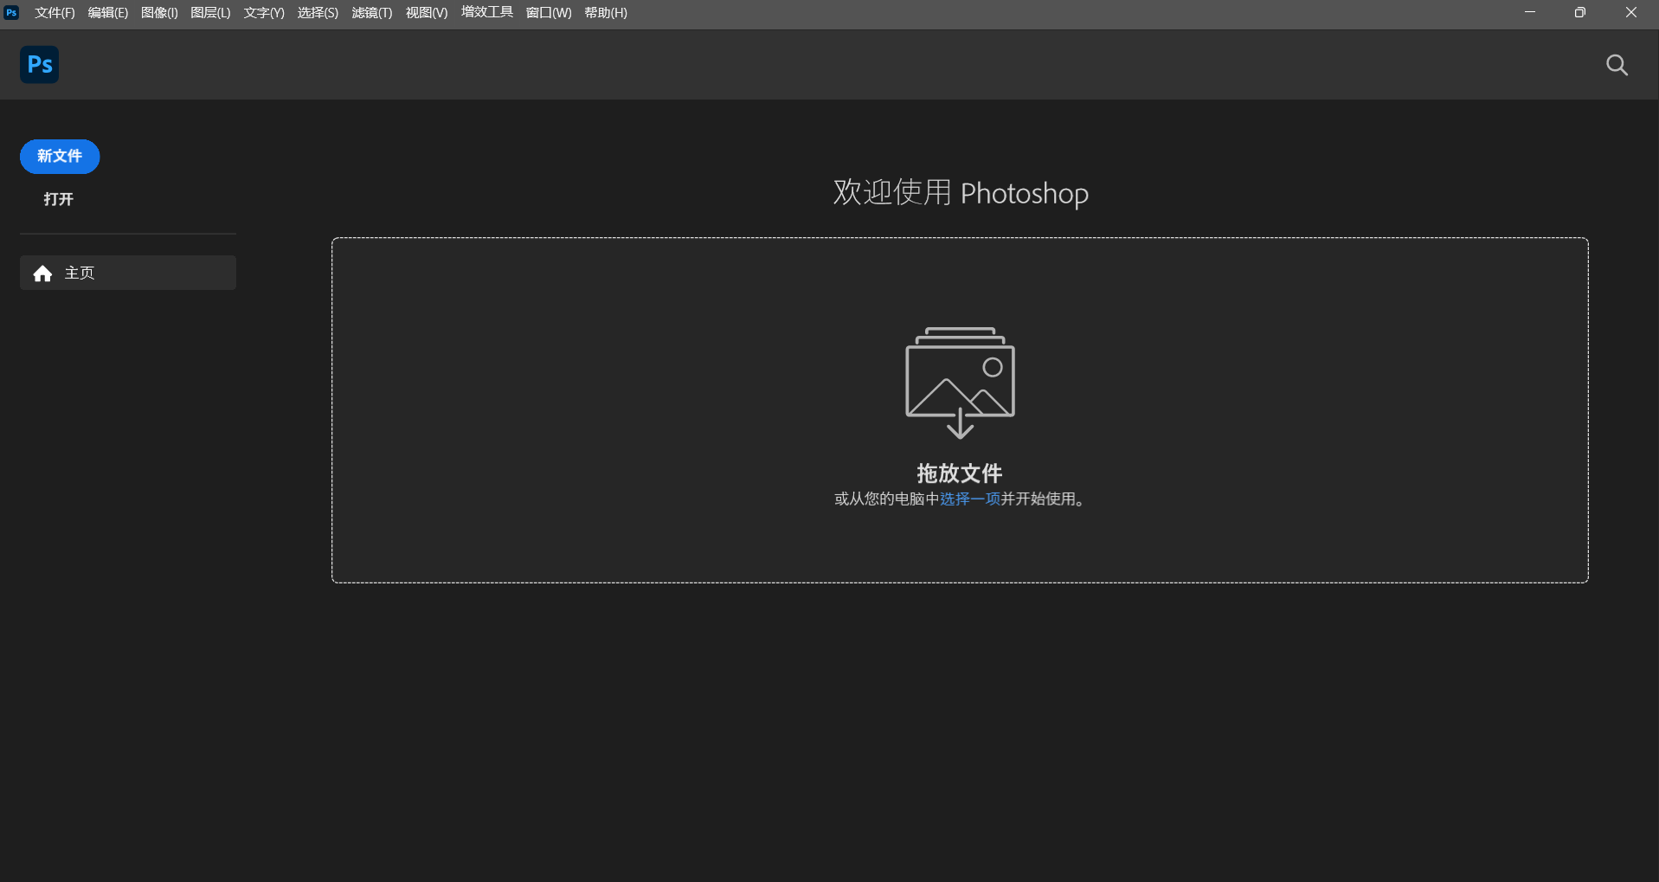Open the 文字(Y) menu
The image size is (1659, 882).
pyautogui.click(x=264, y=13)
